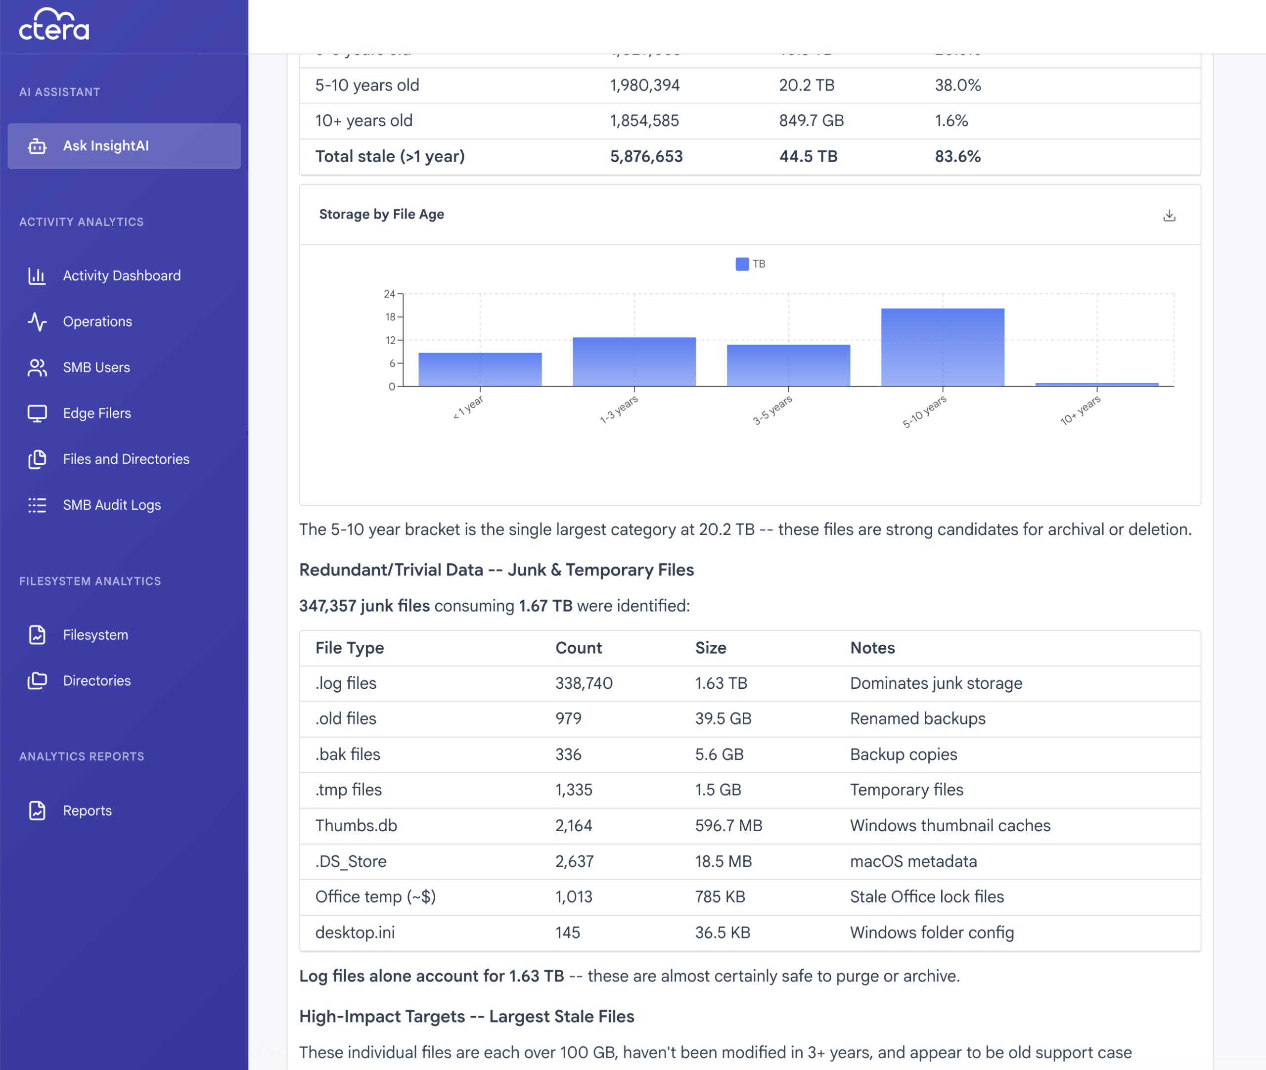Click the SMB Audit Logs list icon
This screenshot has height=1070, width=1266.
[37, 505]
